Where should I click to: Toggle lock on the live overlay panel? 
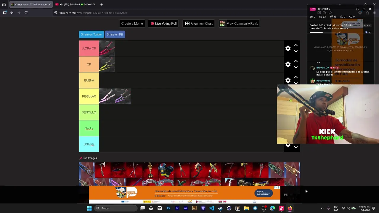click(357, 9)
